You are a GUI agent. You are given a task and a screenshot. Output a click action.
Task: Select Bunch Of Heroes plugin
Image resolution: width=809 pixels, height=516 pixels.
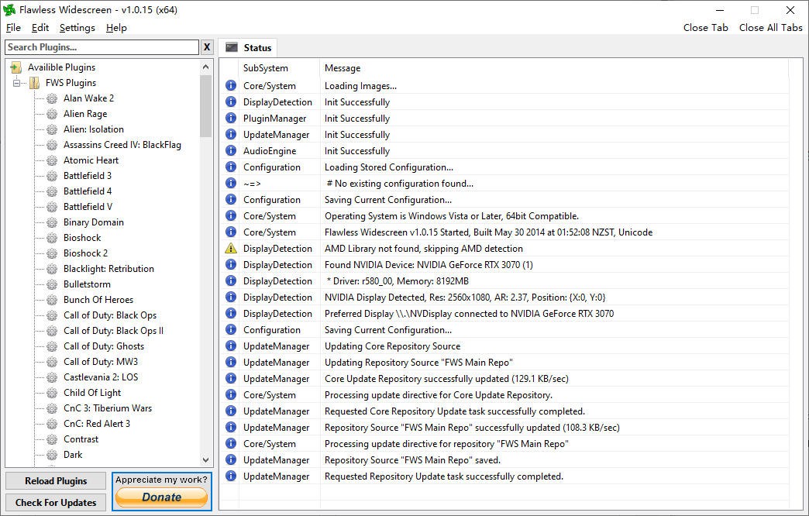pos(98,300)
